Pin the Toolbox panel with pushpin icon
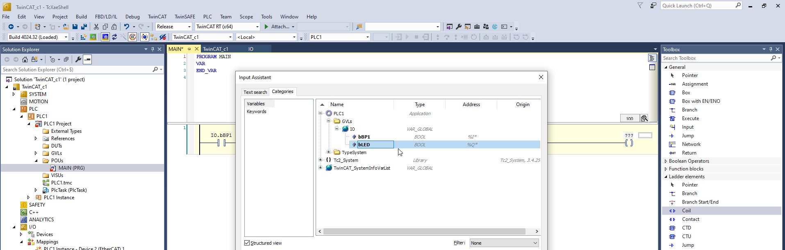The height and width of the screenshot is (250, 785). click(771, 49)
